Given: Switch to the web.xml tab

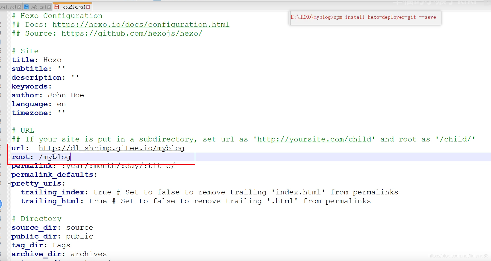Looking at the screenshot, I should [x=37, y=7].
